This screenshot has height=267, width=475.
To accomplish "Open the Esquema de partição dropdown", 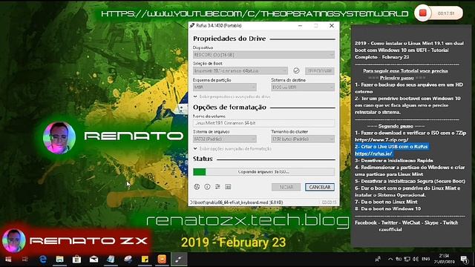I will point(224,88).
